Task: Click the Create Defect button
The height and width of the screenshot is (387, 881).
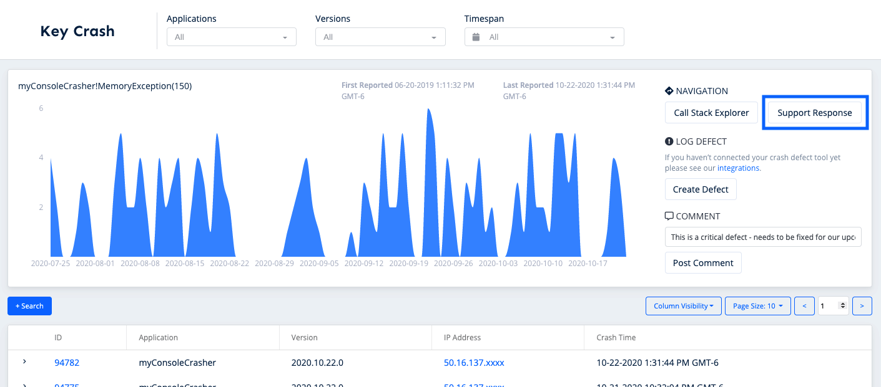Action: coord(701,189)
